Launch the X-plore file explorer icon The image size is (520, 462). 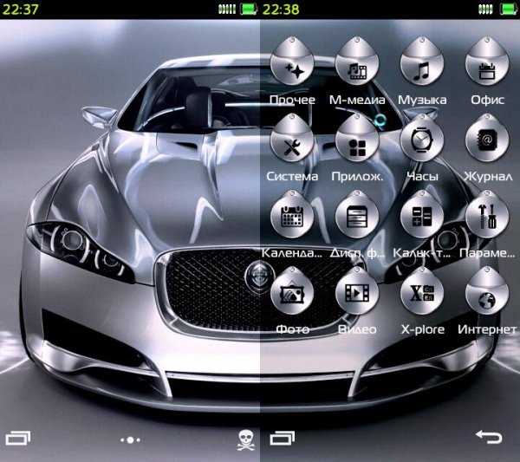click(422, 291)
